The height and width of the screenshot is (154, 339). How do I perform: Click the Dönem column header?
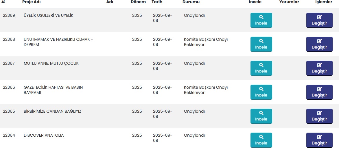(x=138, y=2)
